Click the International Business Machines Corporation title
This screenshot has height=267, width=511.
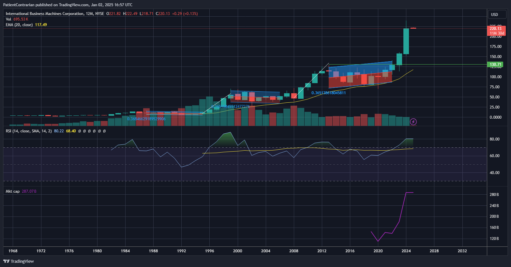(45, 14)
